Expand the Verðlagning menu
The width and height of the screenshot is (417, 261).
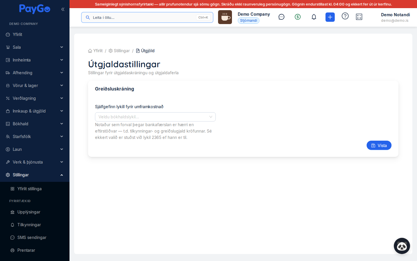coord(35,98)
